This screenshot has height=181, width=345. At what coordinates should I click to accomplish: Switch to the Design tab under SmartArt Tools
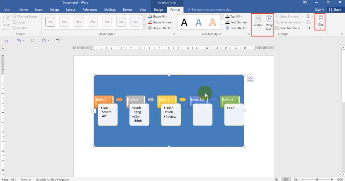coord(158,9)
